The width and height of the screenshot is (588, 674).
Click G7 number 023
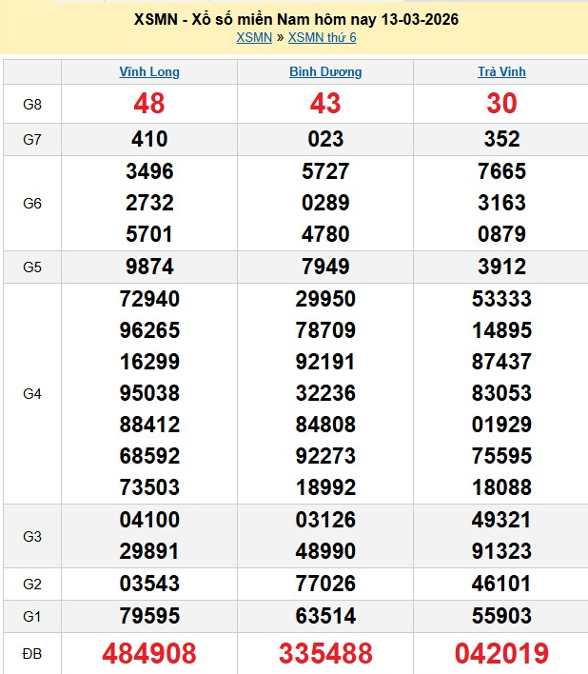(325, 139)
